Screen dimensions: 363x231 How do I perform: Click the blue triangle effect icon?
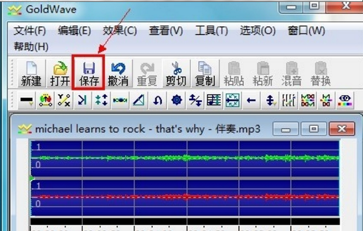pyautogui.click(x=139, y=101)
